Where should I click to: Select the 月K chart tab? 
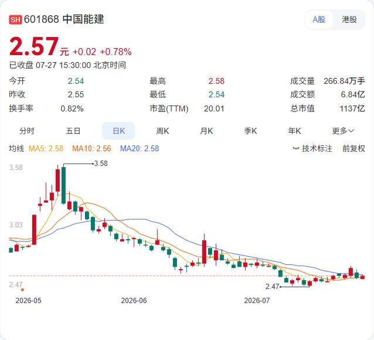coord(206,131)
